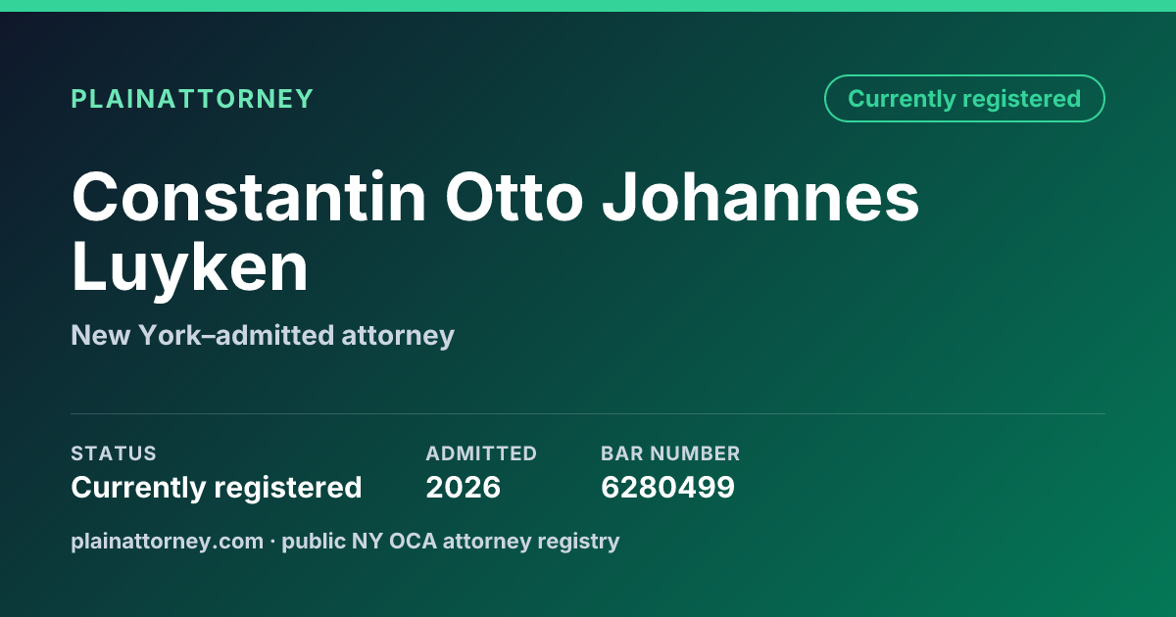The height and width of the screenshot is (617, 1176).
Task: Click the STATUS field label
Action: (x=114, y=453)
